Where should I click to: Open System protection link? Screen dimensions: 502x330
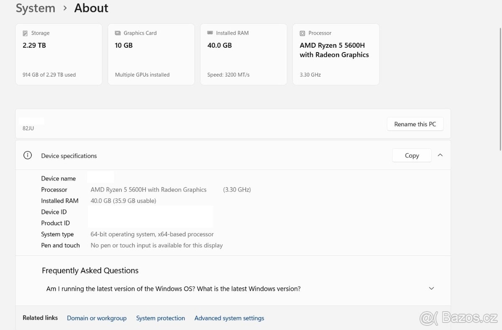(x=160, y=318)
